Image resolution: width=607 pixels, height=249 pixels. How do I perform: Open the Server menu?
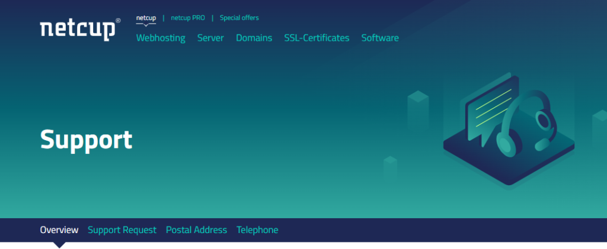[x=210, y=38]
